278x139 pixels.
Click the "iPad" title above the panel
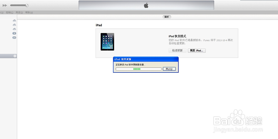(x=99, y=25)
